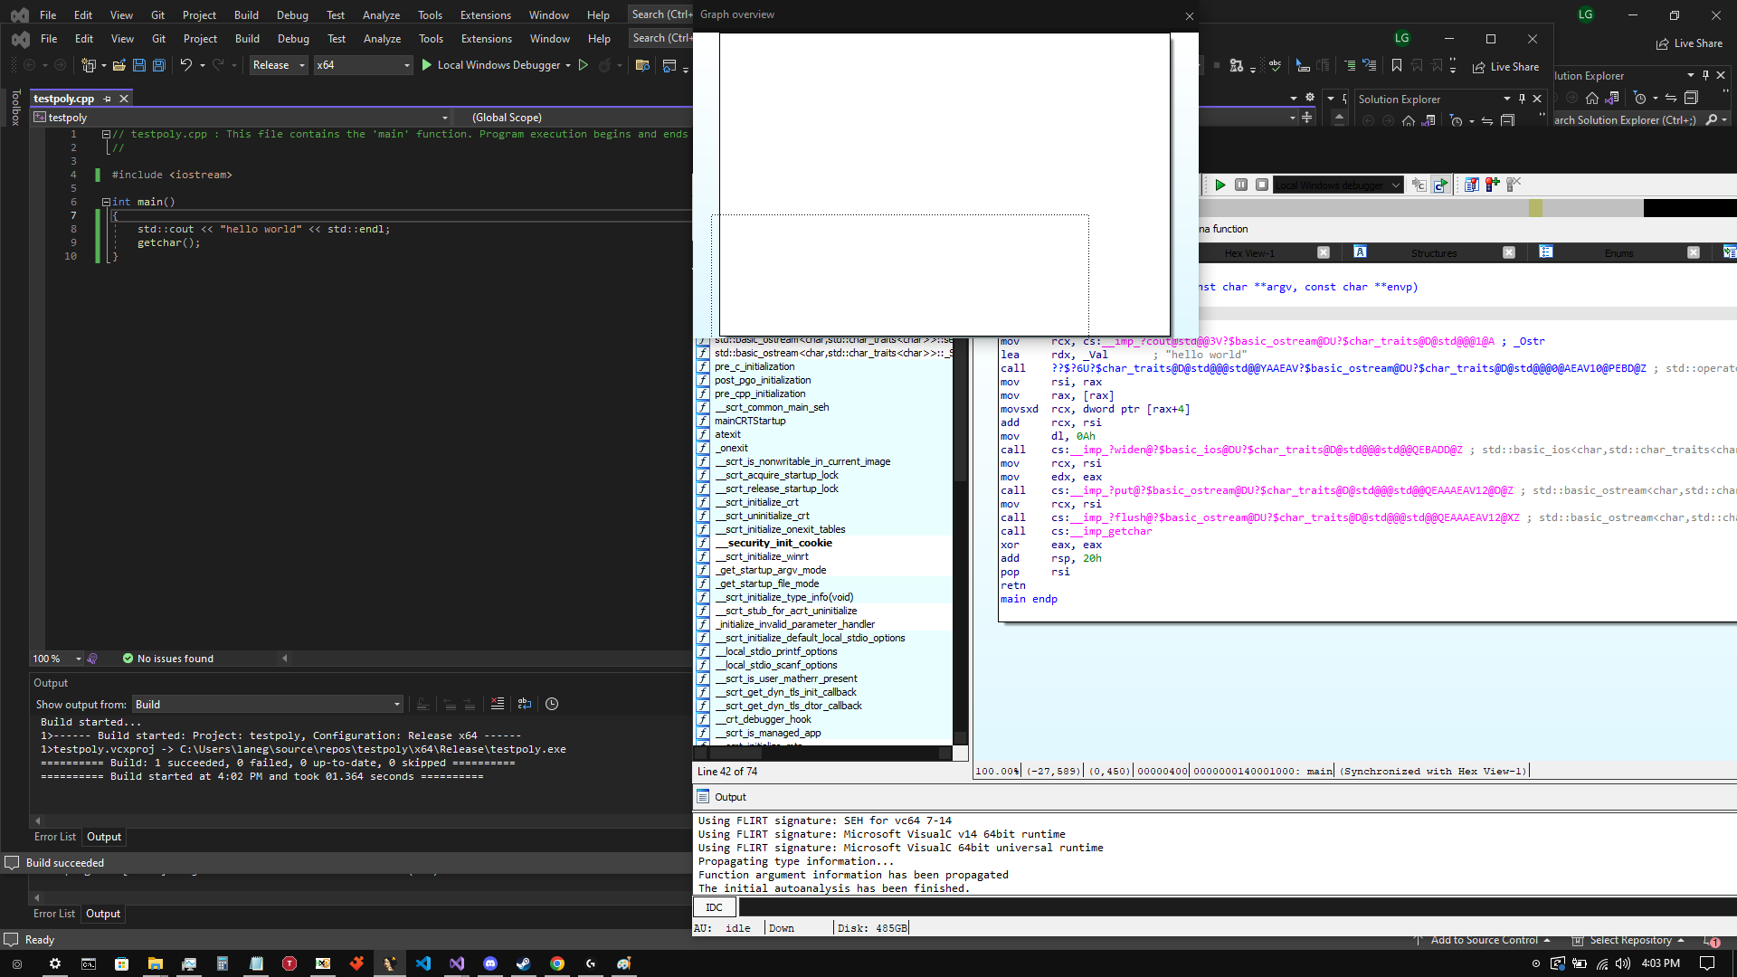The width and height of the screenshot is (1737, 977).
Task: Toggle pin on the testpoly.cpp tab
Action: pyautogui.click(x=107, y=99)
